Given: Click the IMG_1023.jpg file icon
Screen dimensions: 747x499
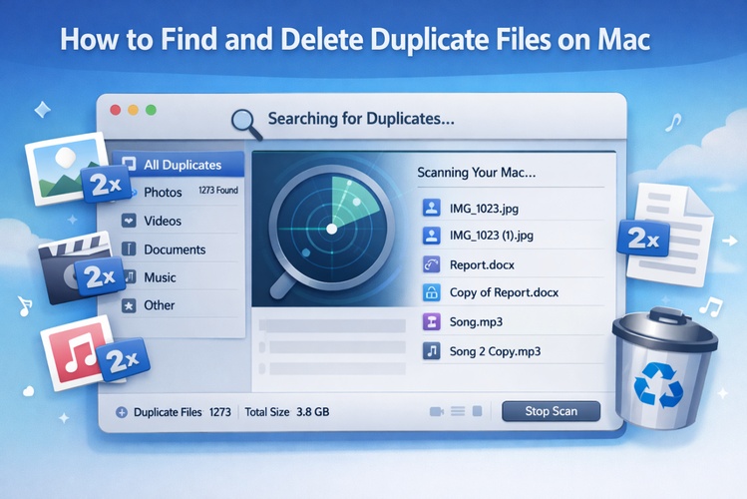Looking at the screenshot, I should click(432, 208).
